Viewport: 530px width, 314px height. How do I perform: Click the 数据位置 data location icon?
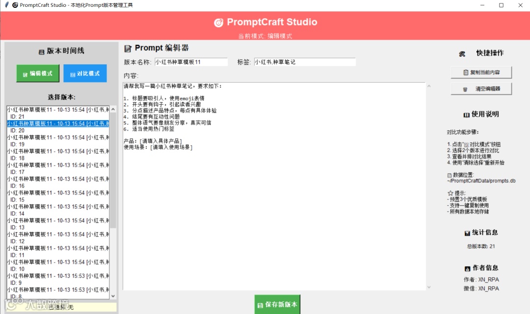coord(449,175)
